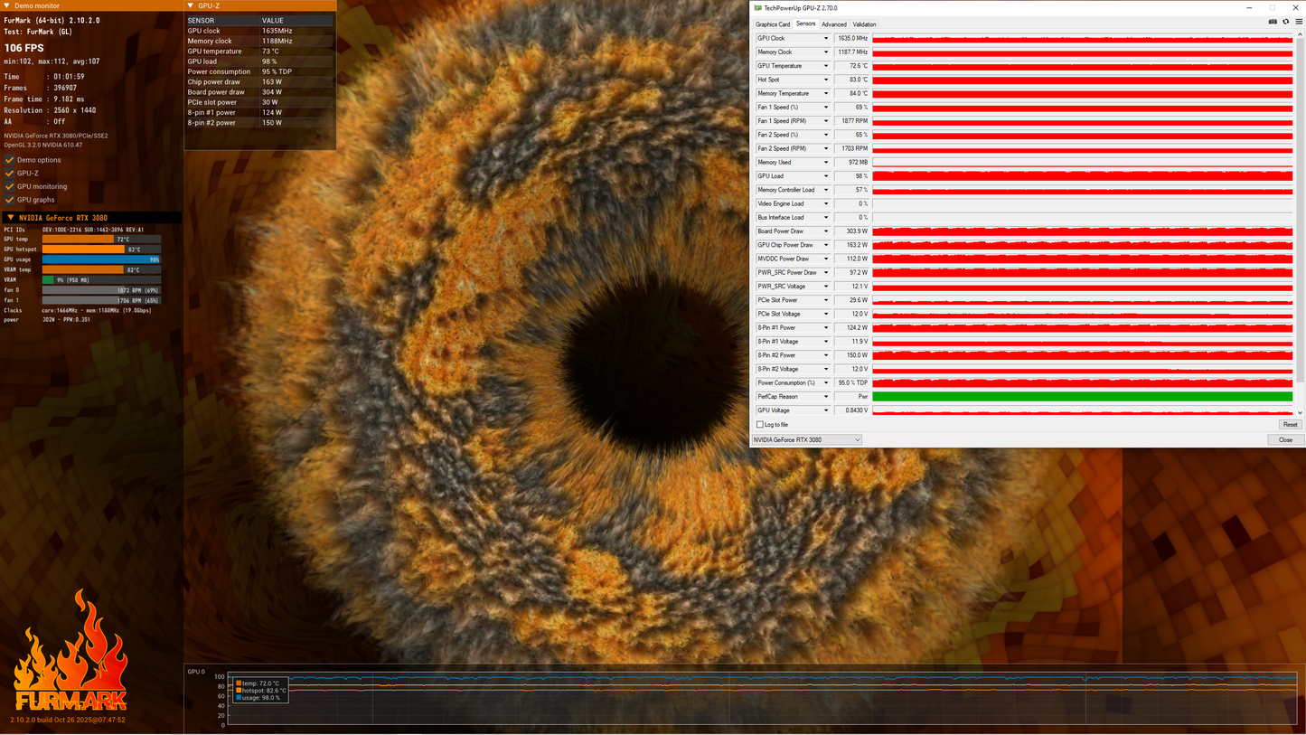Open the PWR_SRC Voltage dropdown

825,287
